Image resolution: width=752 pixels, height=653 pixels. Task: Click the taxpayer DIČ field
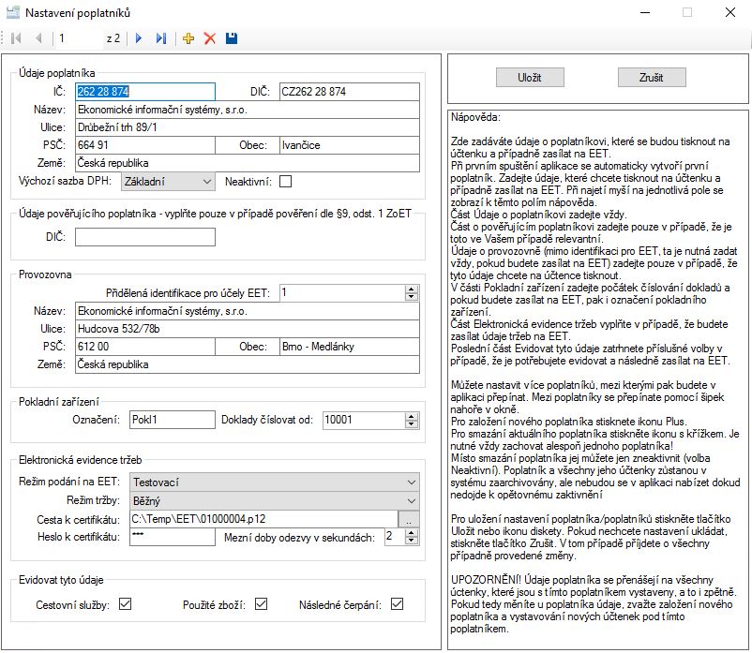point(350,92)
